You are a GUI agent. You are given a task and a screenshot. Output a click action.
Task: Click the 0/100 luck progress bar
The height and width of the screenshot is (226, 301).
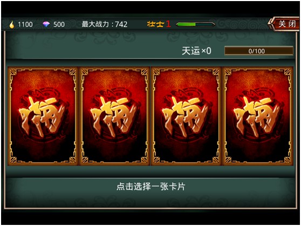click(x=259, y=51)
